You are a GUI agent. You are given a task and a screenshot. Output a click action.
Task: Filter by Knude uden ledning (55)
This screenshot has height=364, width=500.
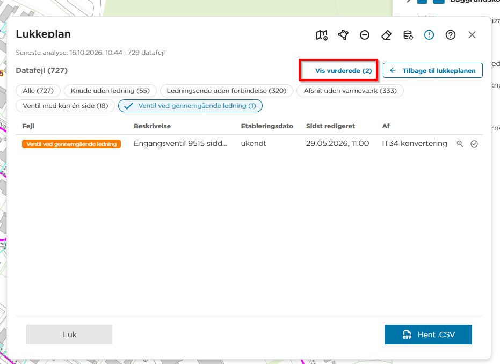[x=110, y=91]
